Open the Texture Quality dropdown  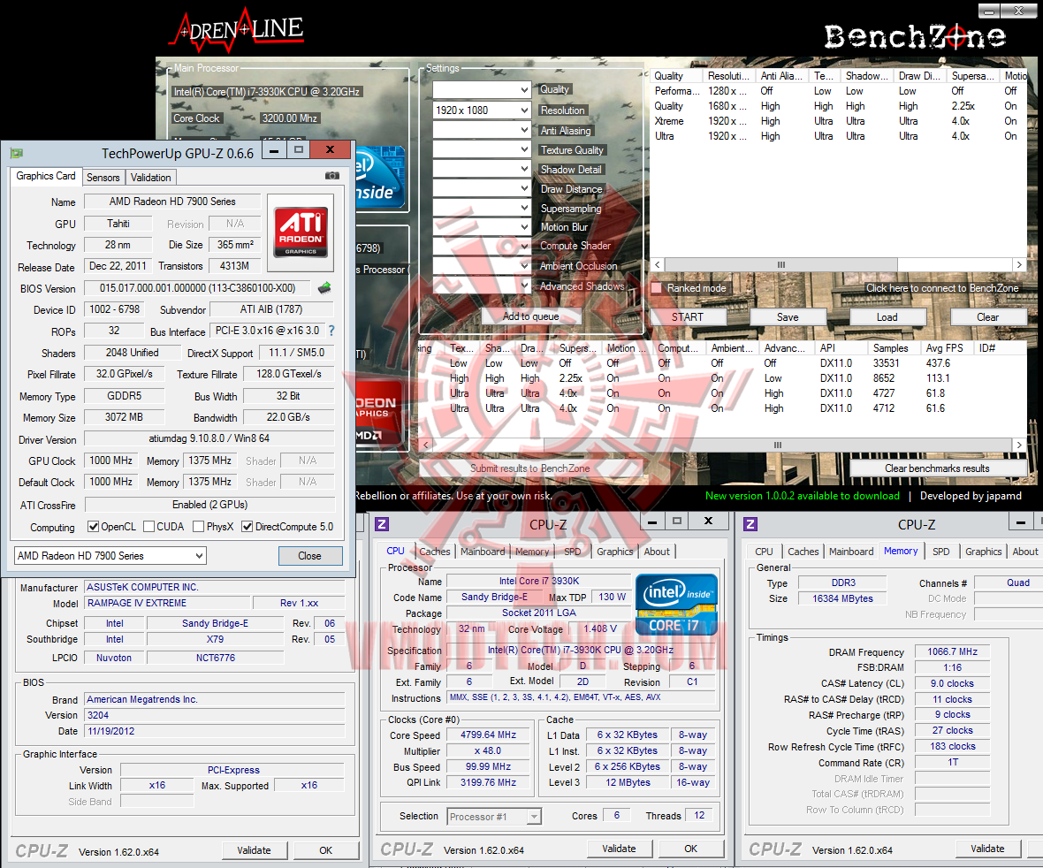pos(482,149)
